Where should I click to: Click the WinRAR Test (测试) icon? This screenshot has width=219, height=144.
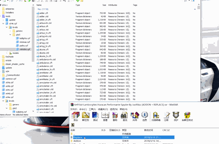click(x=95, y=117)
